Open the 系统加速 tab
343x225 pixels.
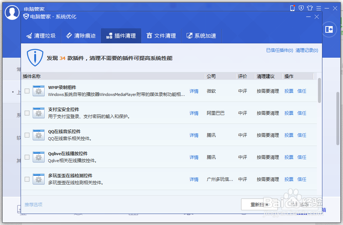201,36
